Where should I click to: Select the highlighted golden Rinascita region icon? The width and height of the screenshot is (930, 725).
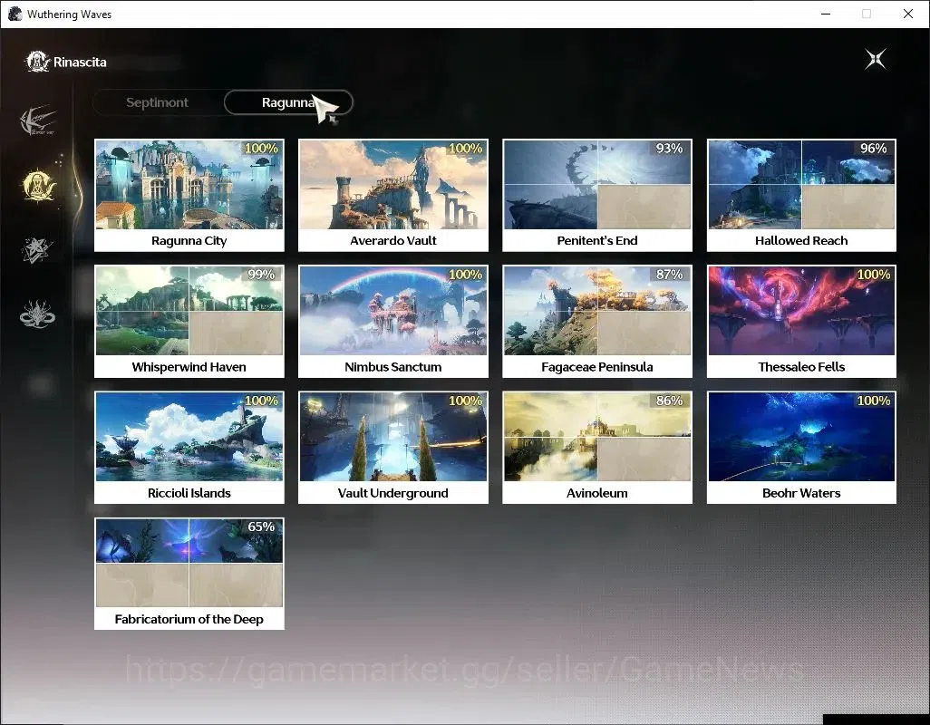(39, 185)
